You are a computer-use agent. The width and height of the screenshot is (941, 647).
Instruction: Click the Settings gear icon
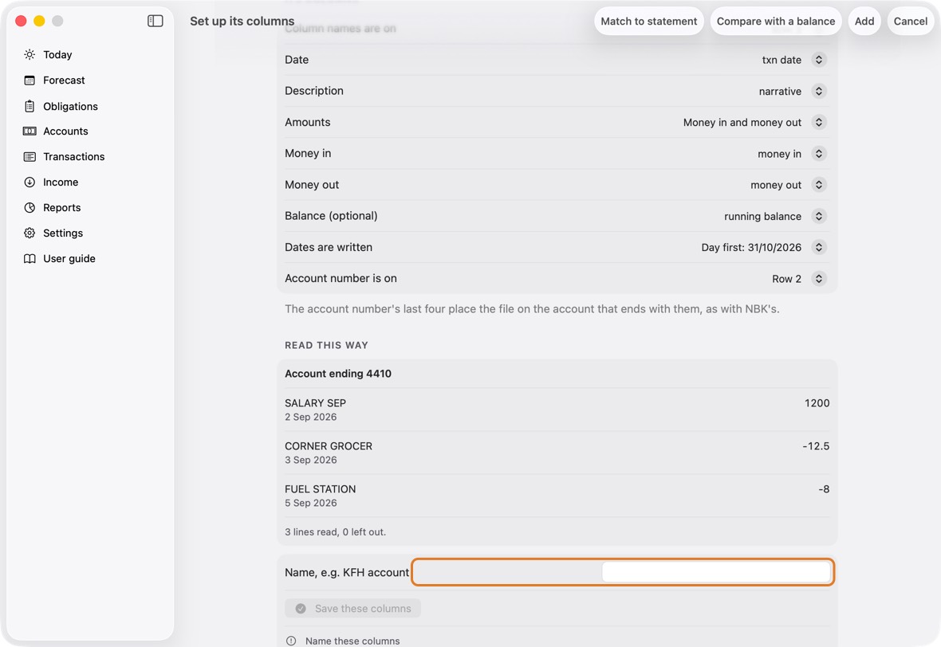coord(30,233)
